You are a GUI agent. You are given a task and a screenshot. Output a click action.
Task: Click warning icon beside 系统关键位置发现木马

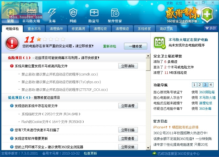[12, 66]
